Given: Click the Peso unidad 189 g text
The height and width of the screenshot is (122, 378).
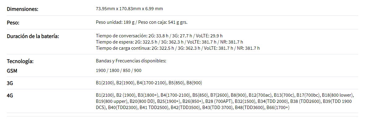Looking at the screenshot, I should click(116, 23).
